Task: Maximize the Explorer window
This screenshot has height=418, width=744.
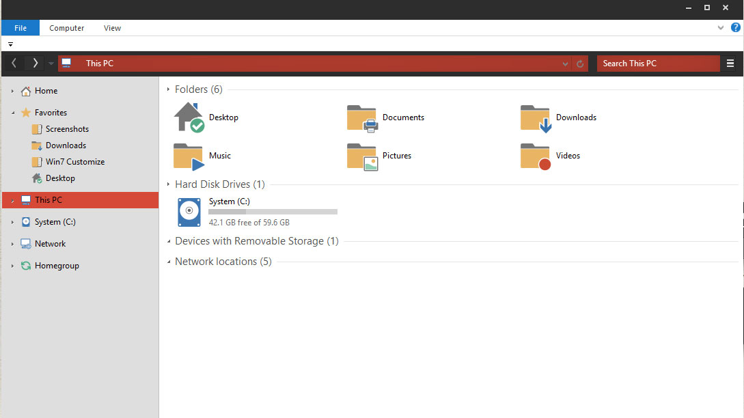Action: point(707,8)
